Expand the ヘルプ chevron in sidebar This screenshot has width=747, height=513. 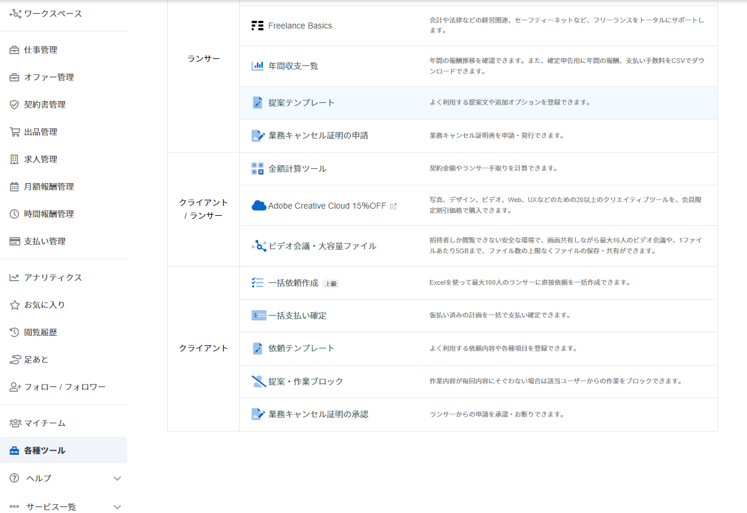tap(117, 479)
